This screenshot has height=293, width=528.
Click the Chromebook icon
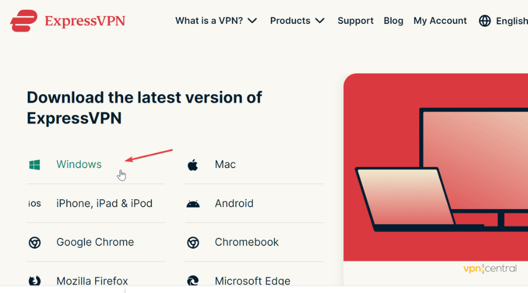tap(192, 242)
